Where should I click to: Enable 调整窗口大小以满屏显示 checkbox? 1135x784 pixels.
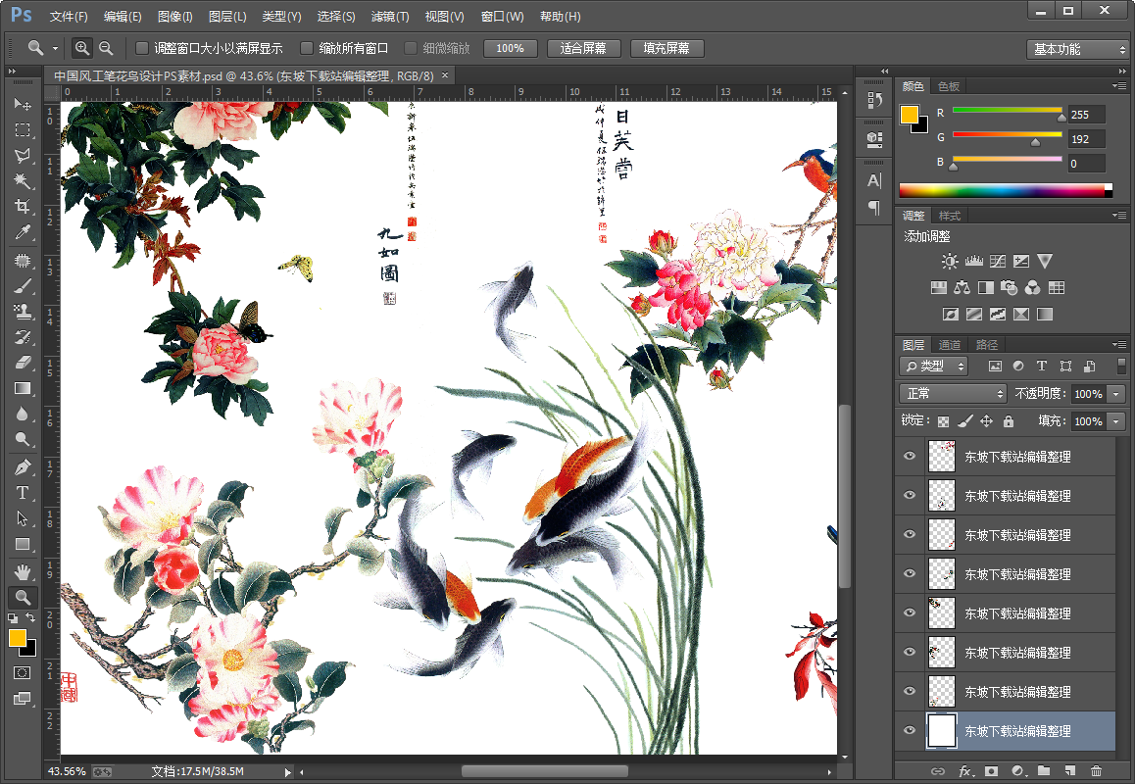(142, 48)
